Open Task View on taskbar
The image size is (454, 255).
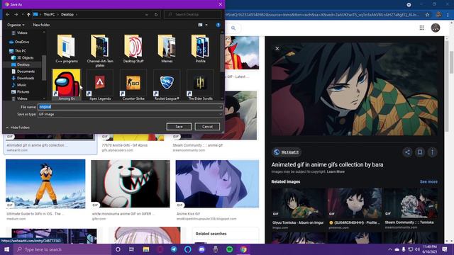[131, 249]
